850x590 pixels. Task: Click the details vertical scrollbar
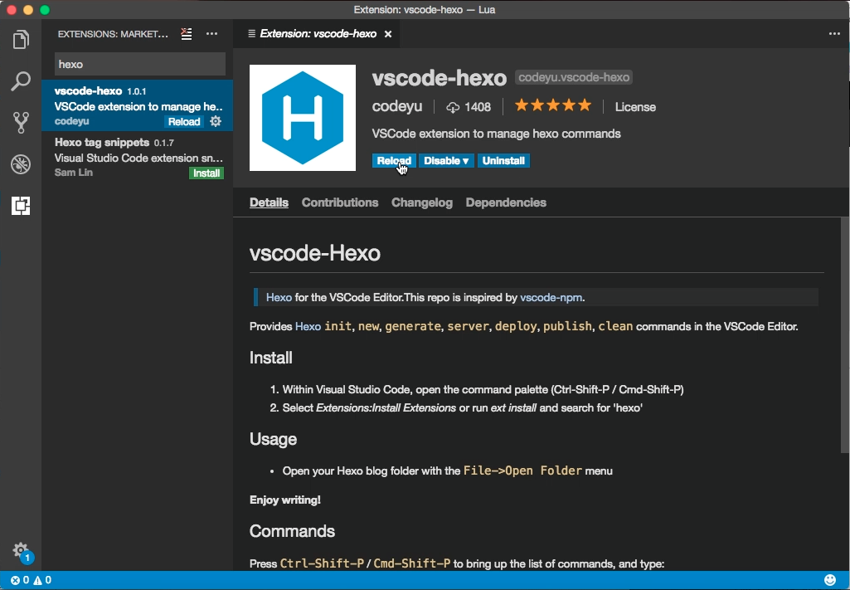844,334
